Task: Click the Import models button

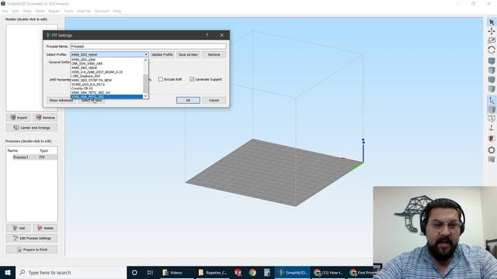Action: (19, 117)
